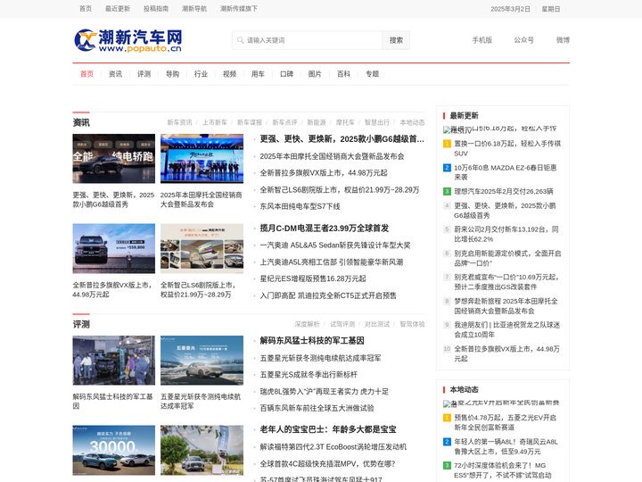This screenshot has height=482, width=642.
Task: Open the 对比测试 subcategory link
Action: 376,324
